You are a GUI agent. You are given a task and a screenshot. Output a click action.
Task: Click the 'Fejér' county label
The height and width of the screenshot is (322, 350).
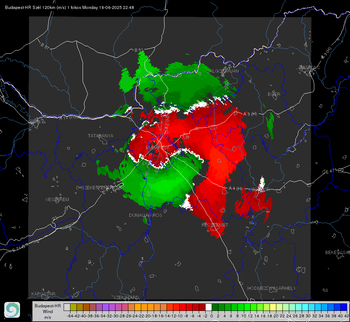[x=80, y=156]
